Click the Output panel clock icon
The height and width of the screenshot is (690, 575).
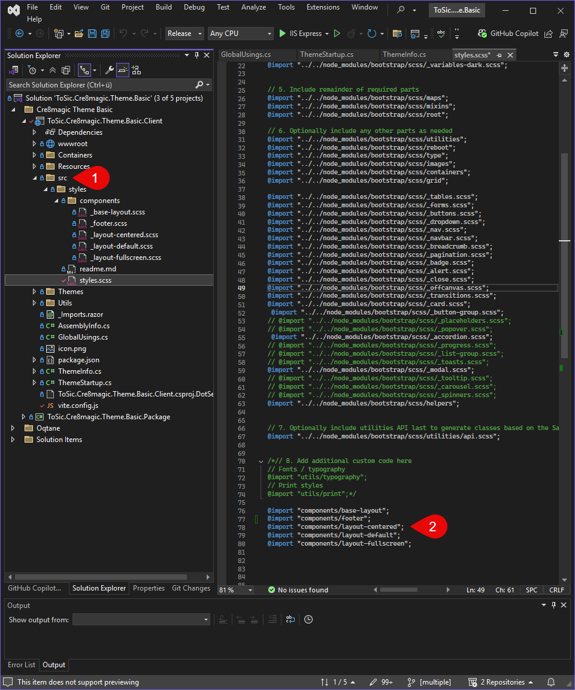click(308, 619)
